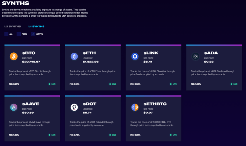
Task: Click the sETHBTC pair icon
Action: pyautogui.click(x=135, y=107)
